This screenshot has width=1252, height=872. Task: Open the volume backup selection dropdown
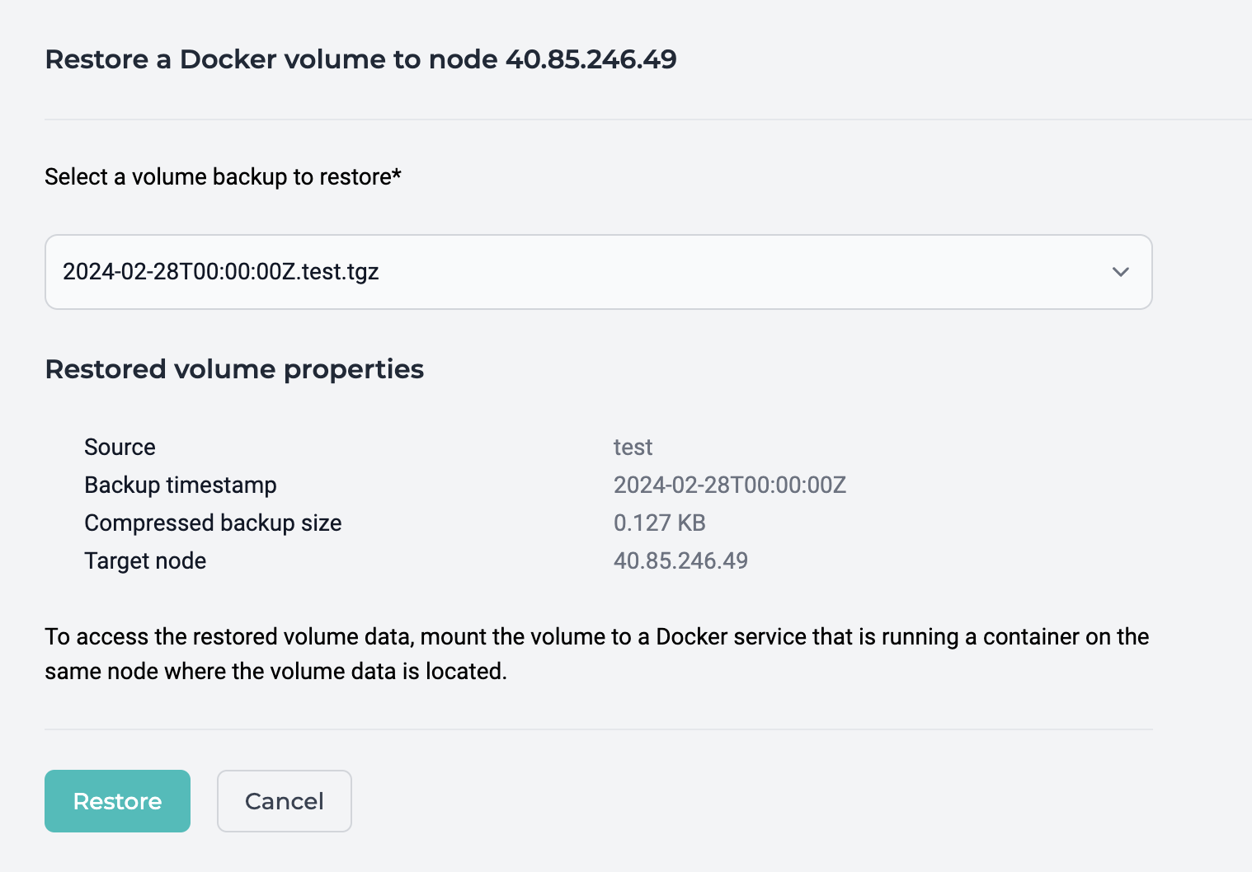coord(598,272)
